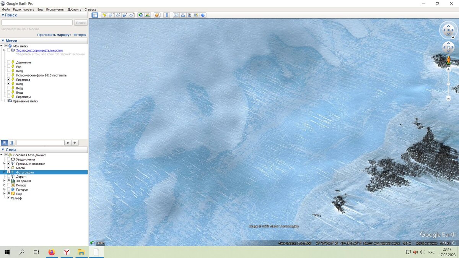Disable the Рельеф layer checkbox
459x258 pixels.
9,198
